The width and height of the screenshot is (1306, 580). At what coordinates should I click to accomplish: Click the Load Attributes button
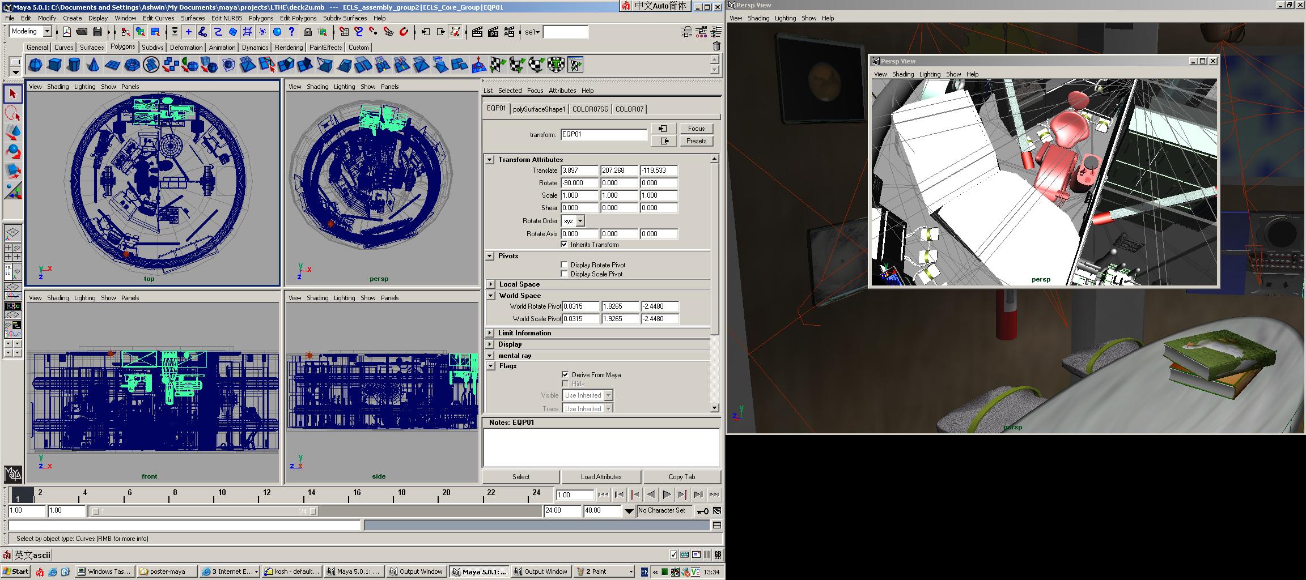click(x=601, y=477)
